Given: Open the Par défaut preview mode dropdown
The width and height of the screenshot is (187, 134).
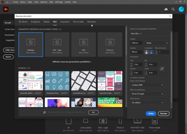Looking at the screenshot, I should 147,102.
